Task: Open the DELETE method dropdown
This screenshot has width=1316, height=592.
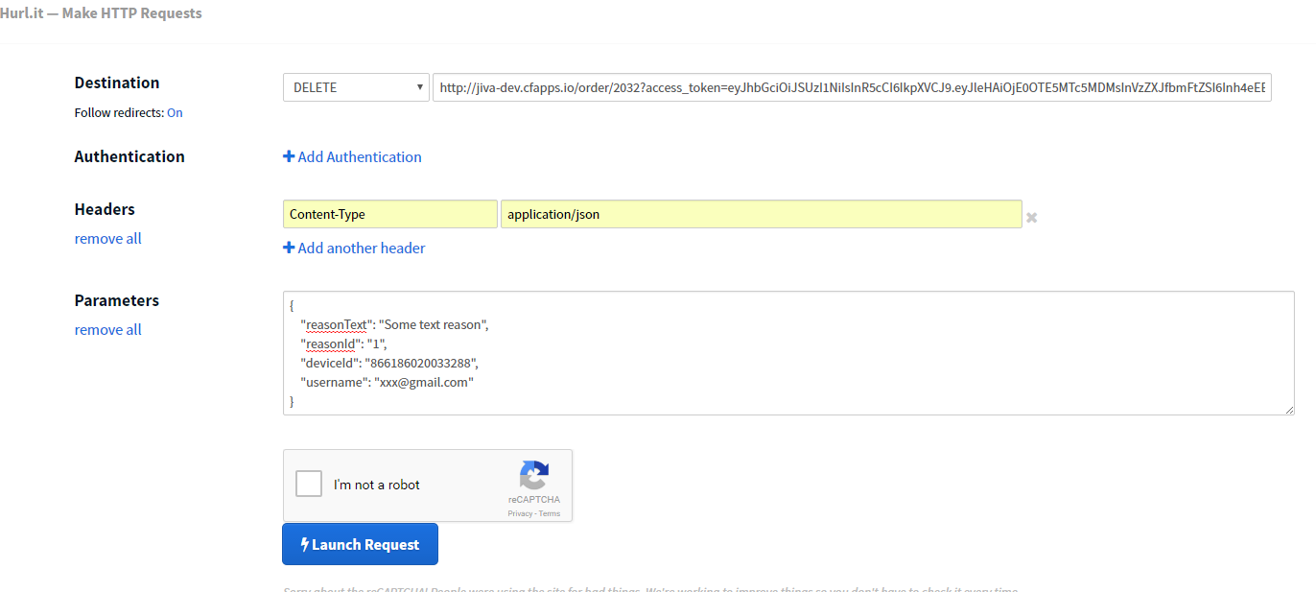Action: 356,87
